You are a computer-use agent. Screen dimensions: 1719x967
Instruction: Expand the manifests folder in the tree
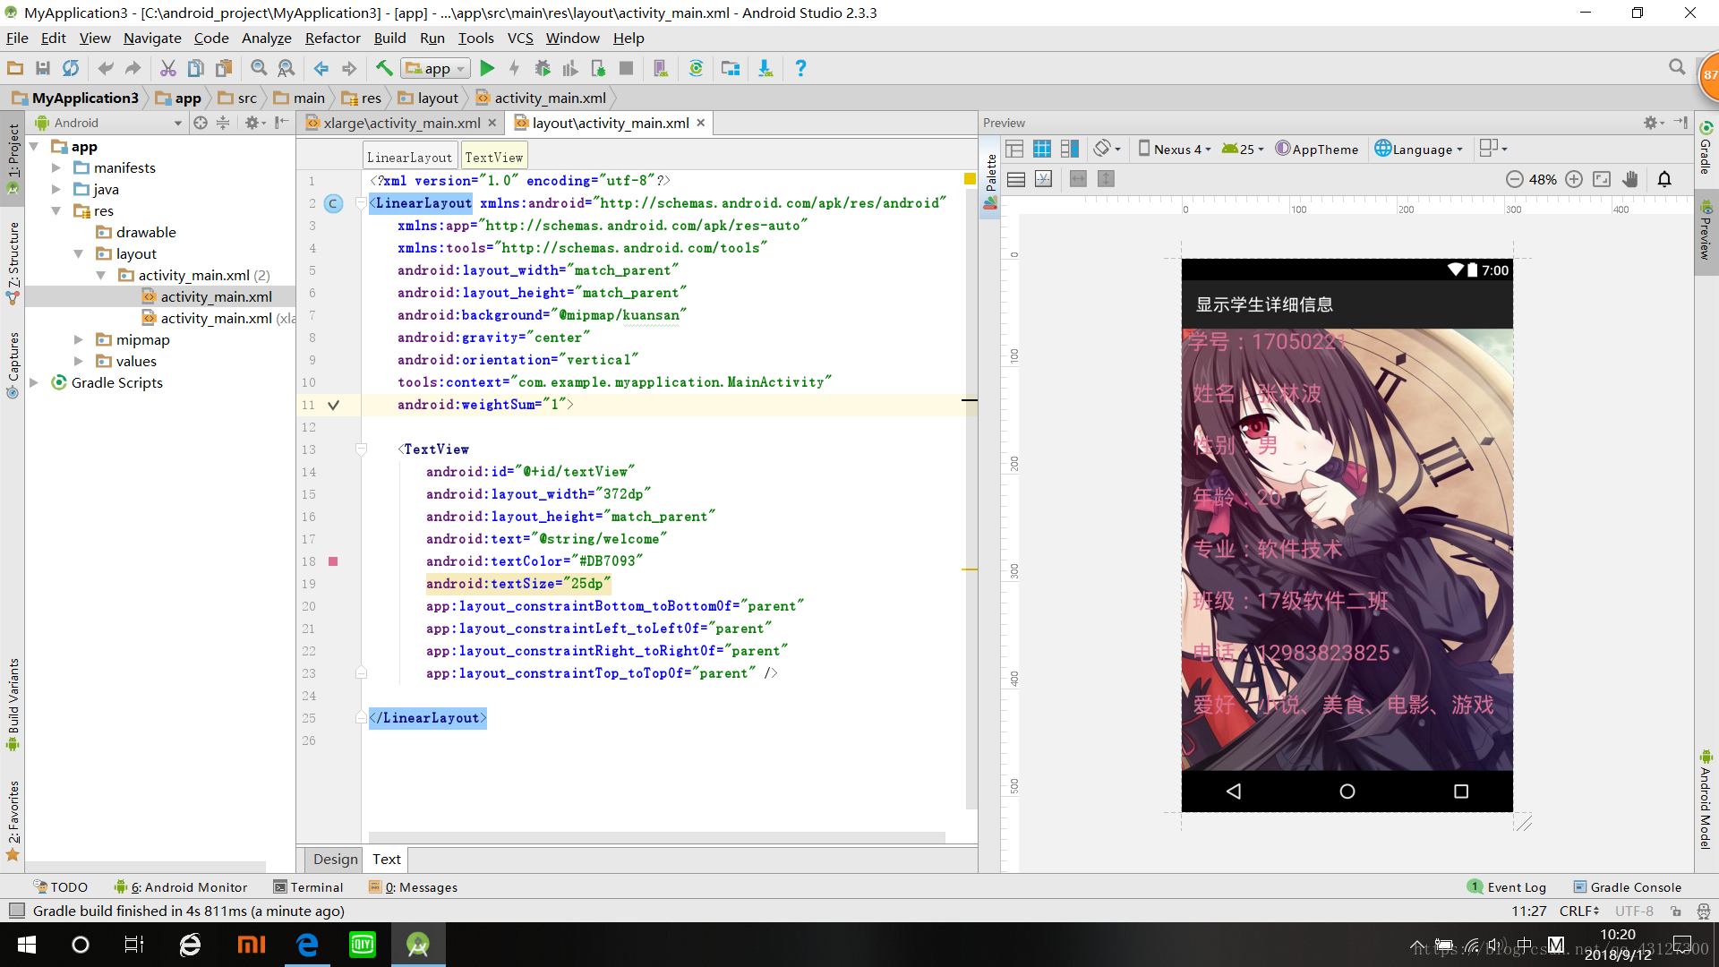pos(56,167)
